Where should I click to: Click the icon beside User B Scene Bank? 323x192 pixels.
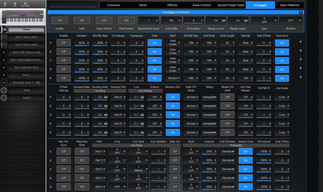coord(4,45)
